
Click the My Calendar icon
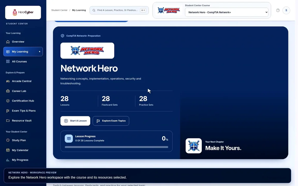(x=8, y=150)
